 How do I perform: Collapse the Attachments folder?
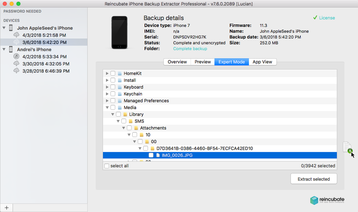[x=124, y=128]
